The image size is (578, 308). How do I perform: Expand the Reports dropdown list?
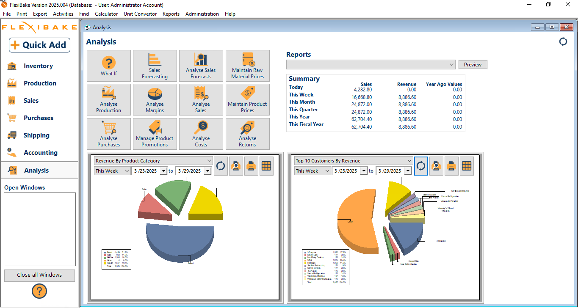[x=451, y=65]
